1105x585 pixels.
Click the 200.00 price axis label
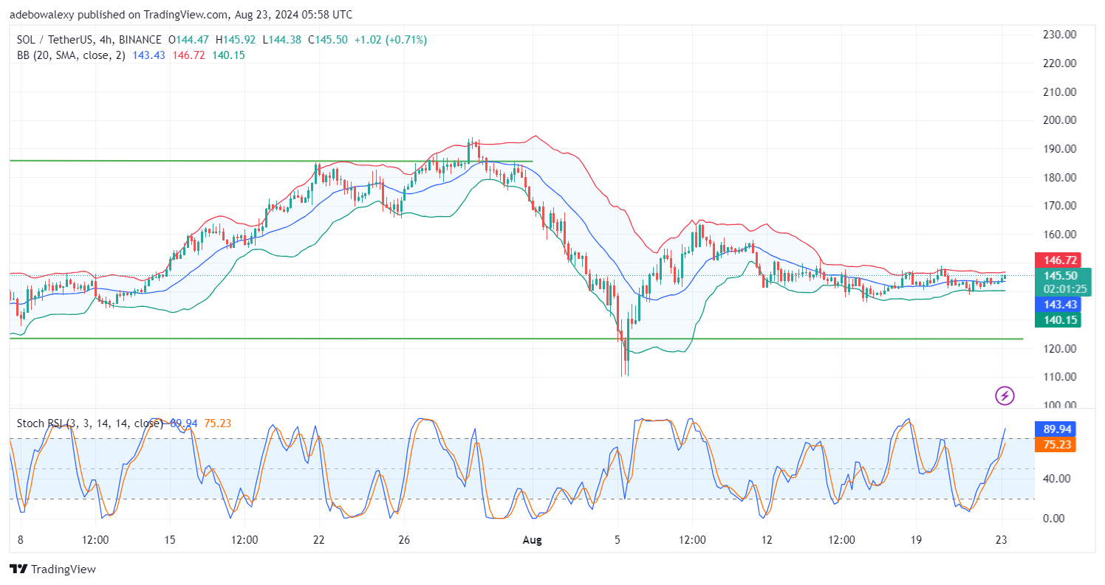(x=1058, y=120)
